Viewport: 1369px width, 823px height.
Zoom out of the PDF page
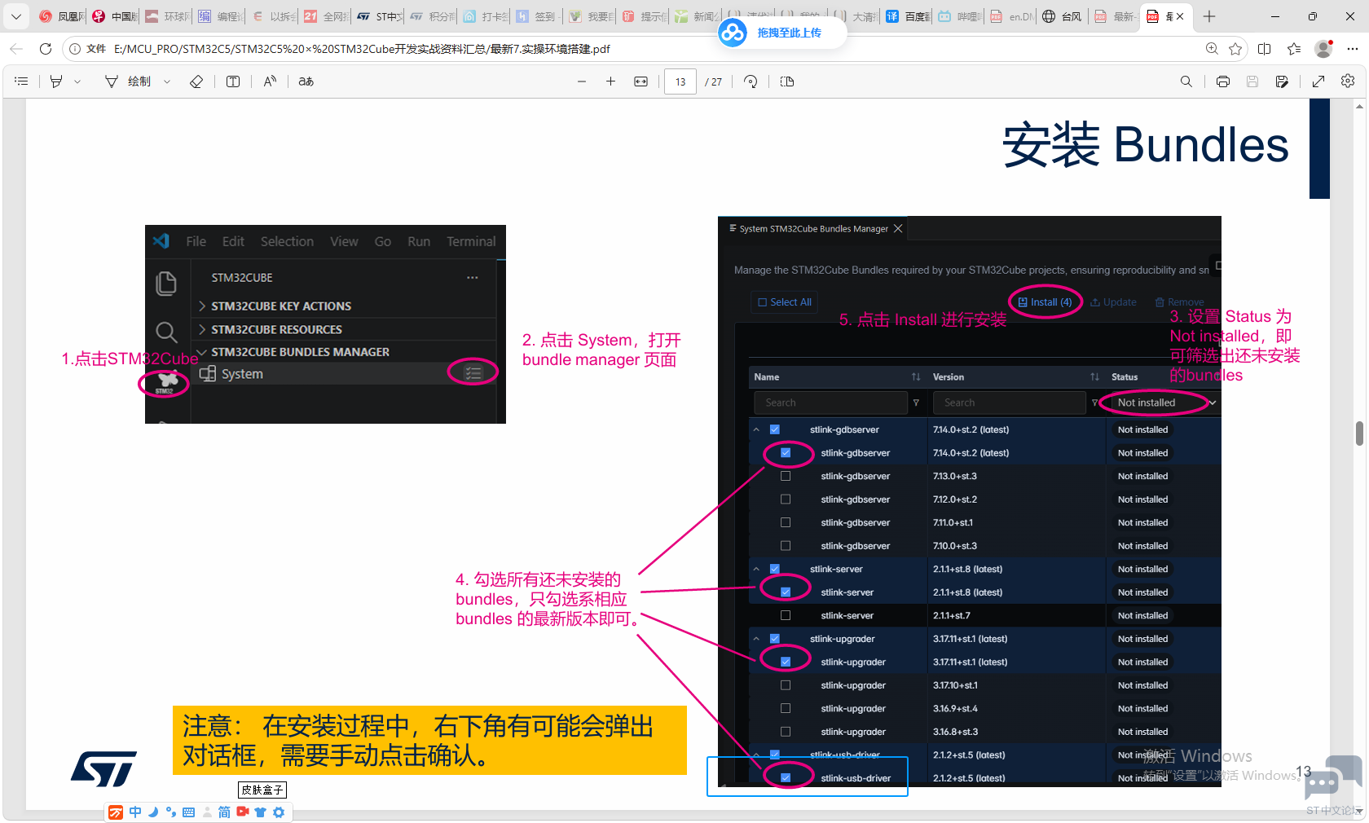pyautogui.click(x=582, y=81)
